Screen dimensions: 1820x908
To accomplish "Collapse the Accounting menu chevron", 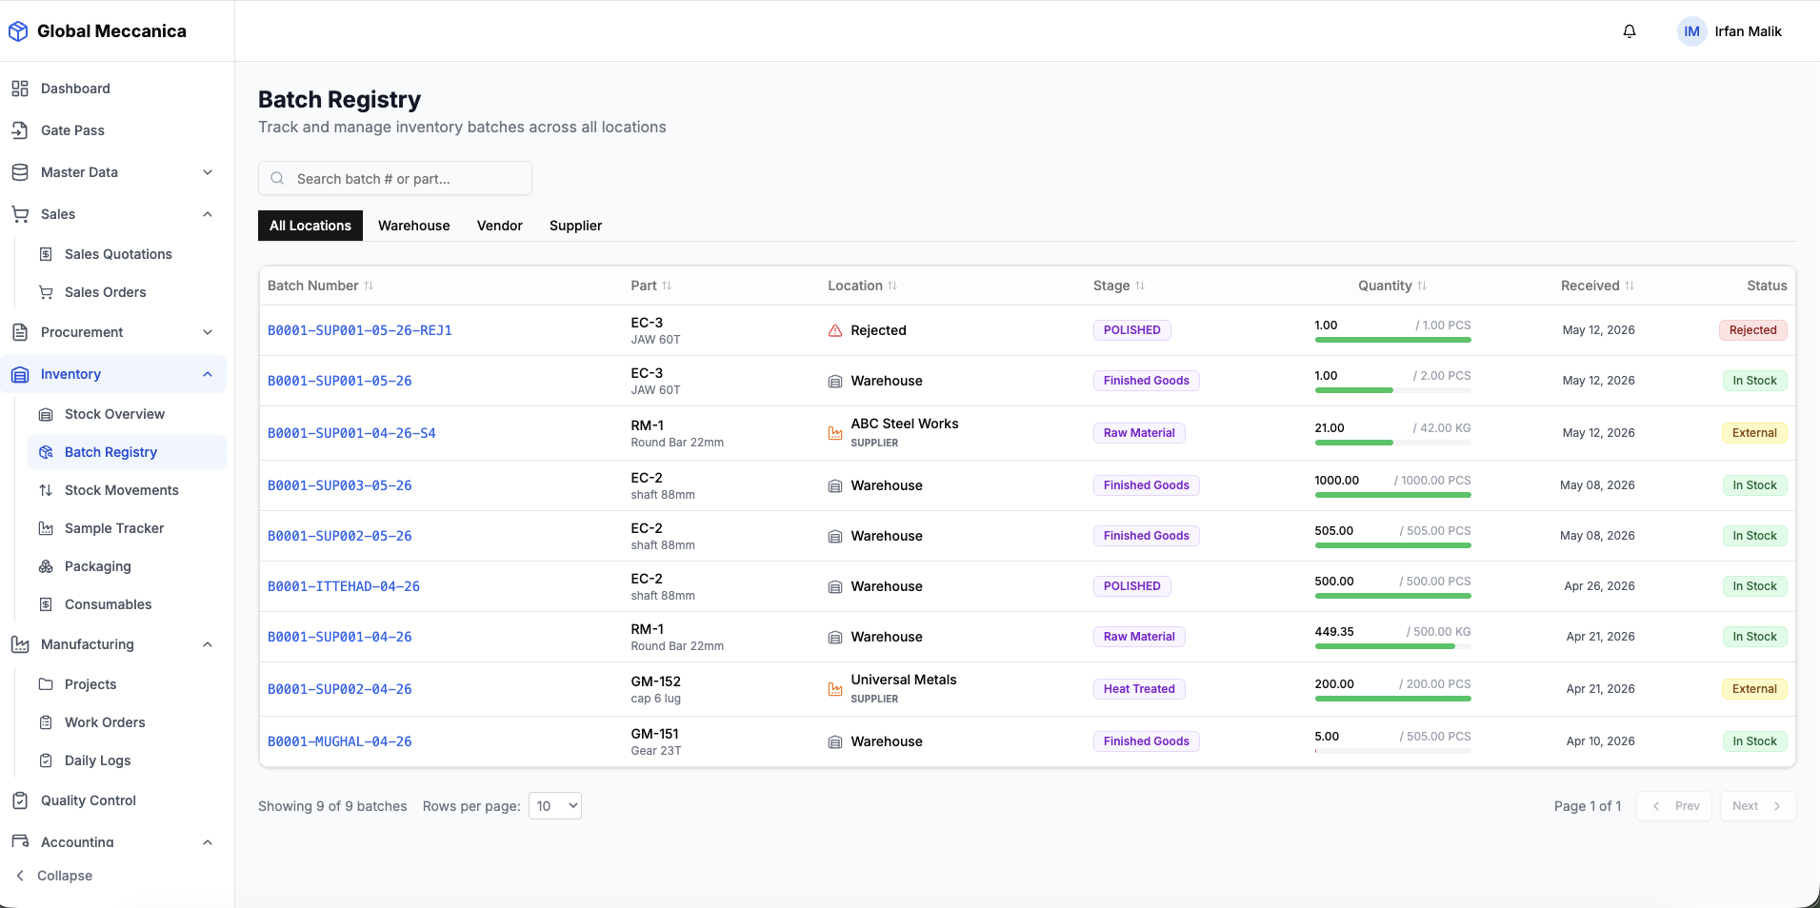I will click(x=208, y=842).
